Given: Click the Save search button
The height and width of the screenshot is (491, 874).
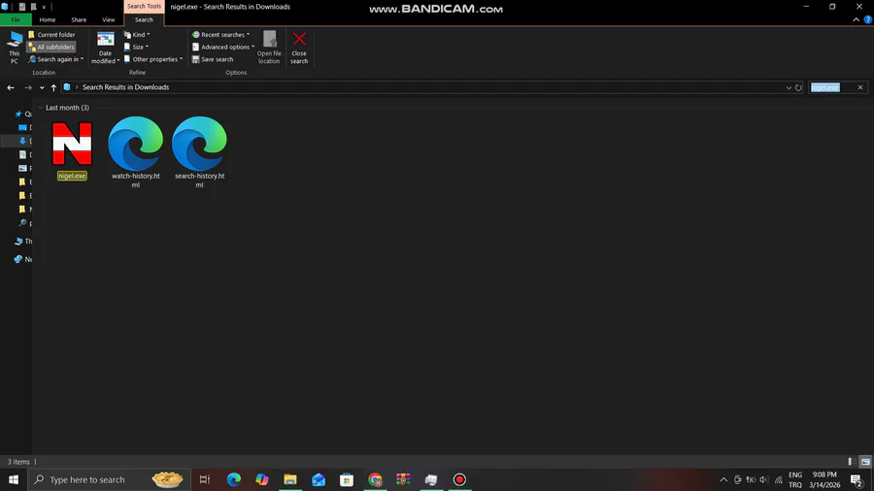Looking at the screenshot, I should [x=213, y=59].
